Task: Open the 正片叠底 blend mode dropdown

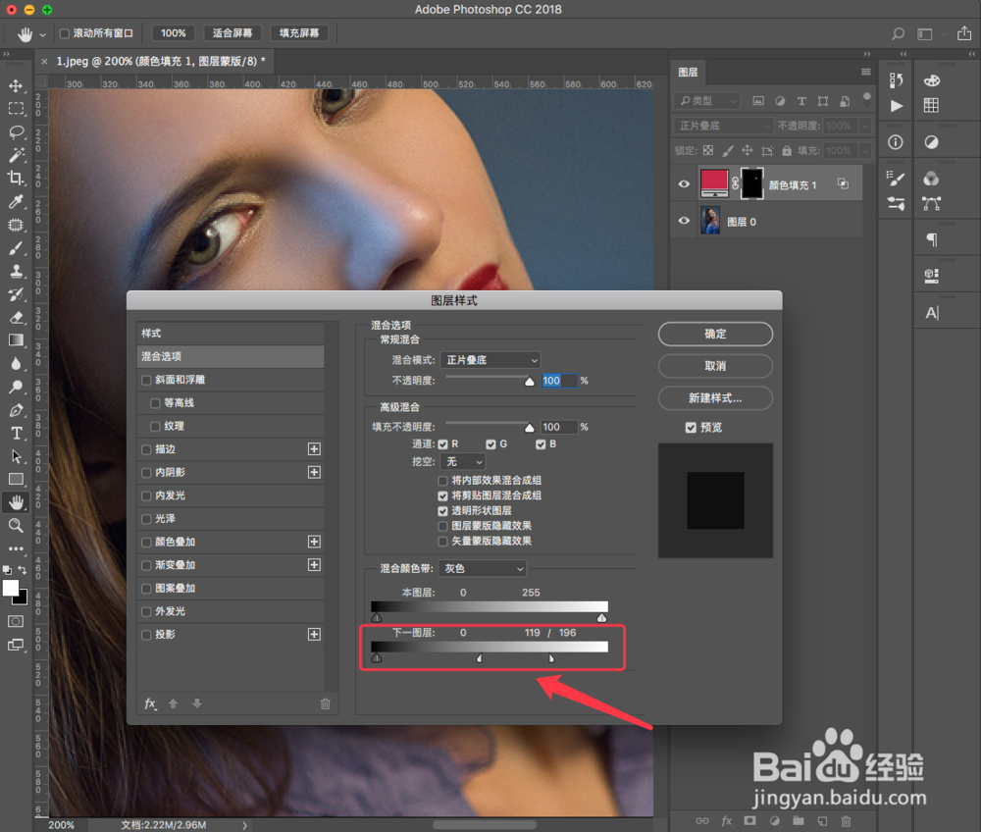Action: [490, 359]
